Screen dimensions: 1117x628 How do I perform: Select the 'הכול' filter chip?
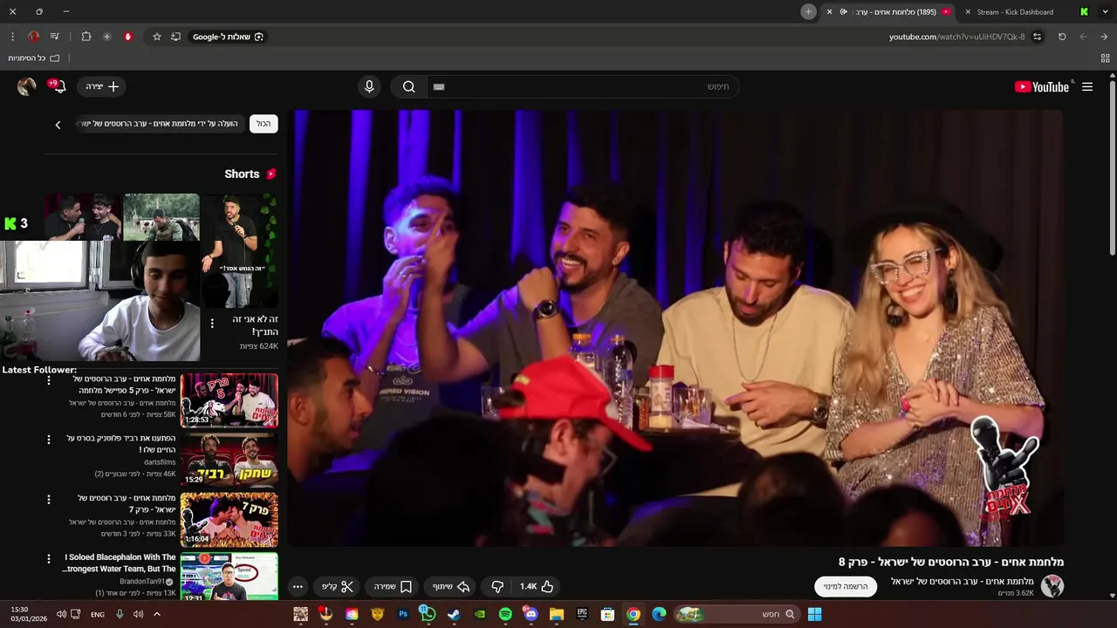point(264,124)
